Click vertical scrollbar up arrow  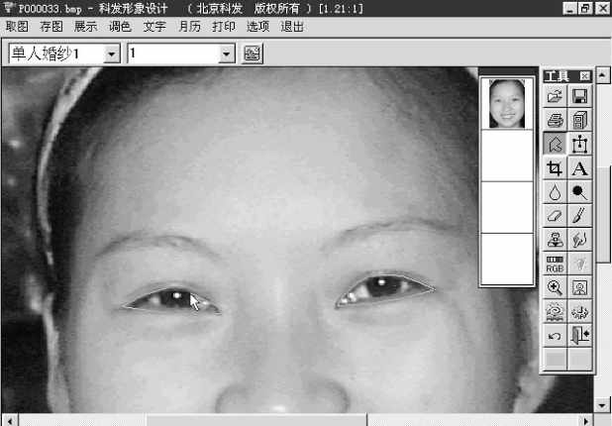pos(603,75)
